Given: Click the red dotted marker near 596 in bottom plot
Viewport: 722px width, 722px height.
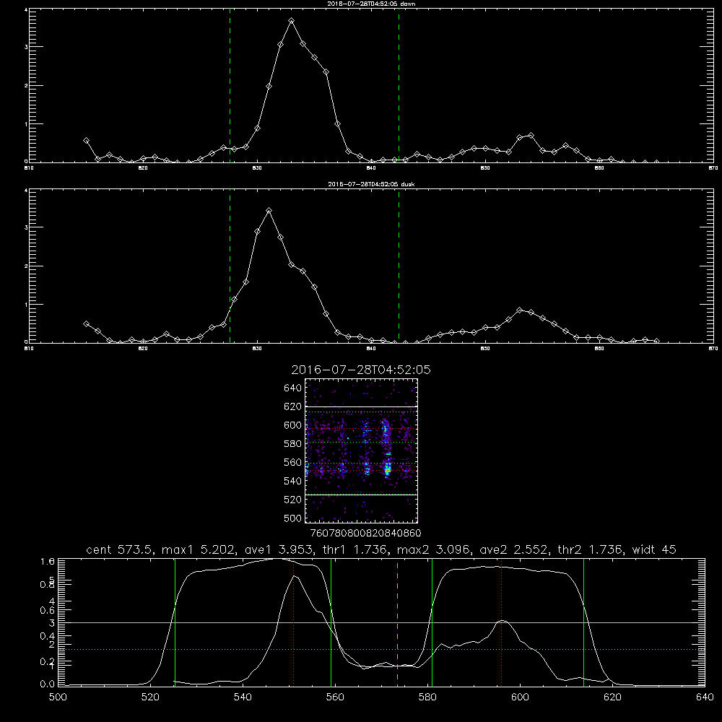Looking at the screenshot, I should 502,622.
